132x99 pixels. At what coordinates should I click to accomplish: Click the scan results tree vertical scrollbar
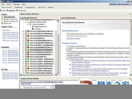coord(58,47)
